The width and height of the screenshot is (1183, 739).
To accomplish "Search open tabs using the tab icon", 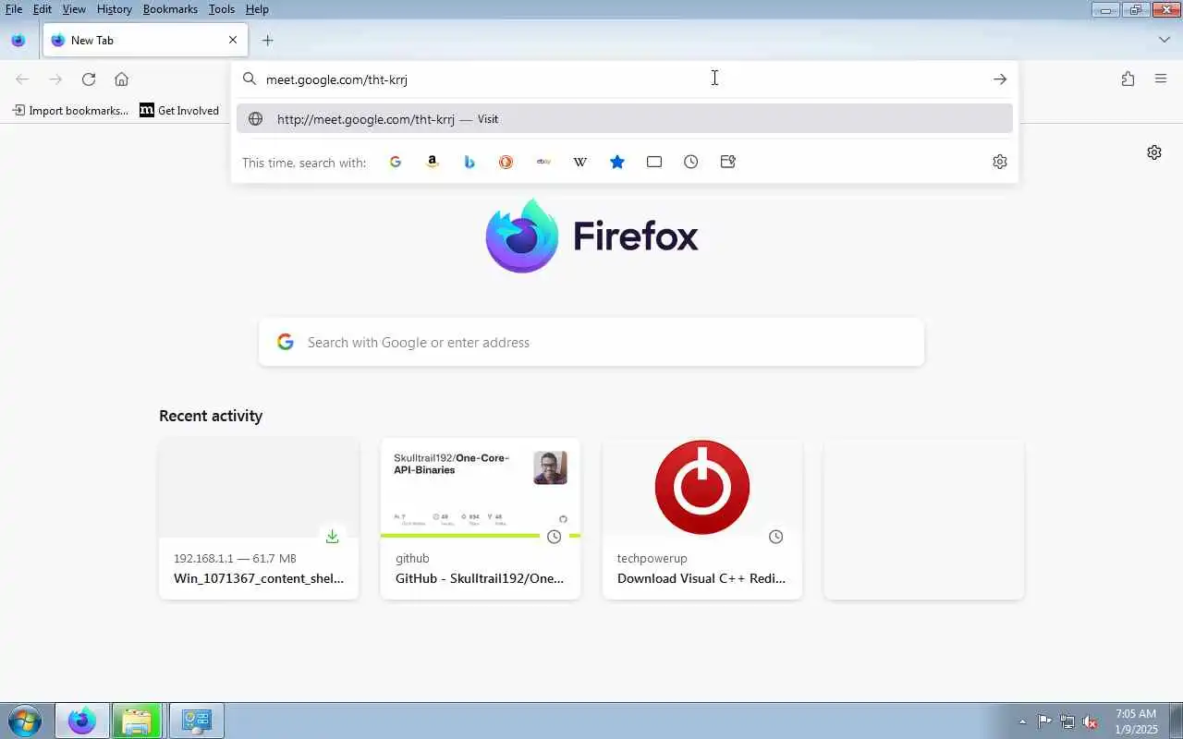I will tap(654, 162).
